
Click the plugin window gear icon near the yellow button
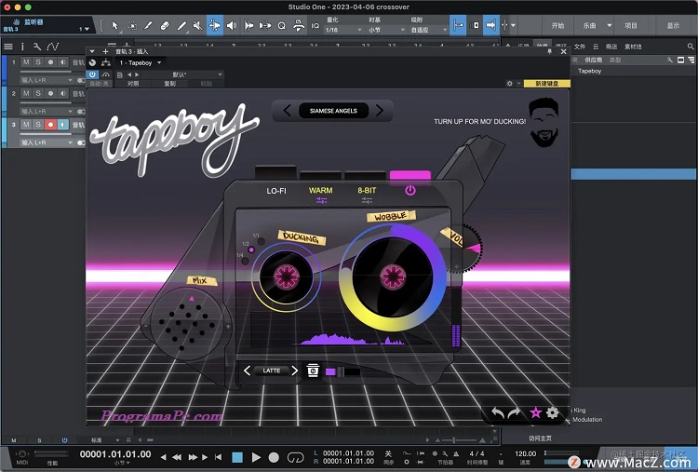(510, 83)
